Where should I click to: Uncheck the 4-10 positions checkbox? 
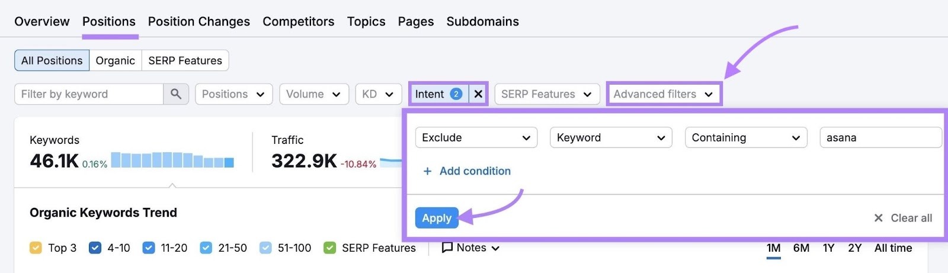click(95, 248)
